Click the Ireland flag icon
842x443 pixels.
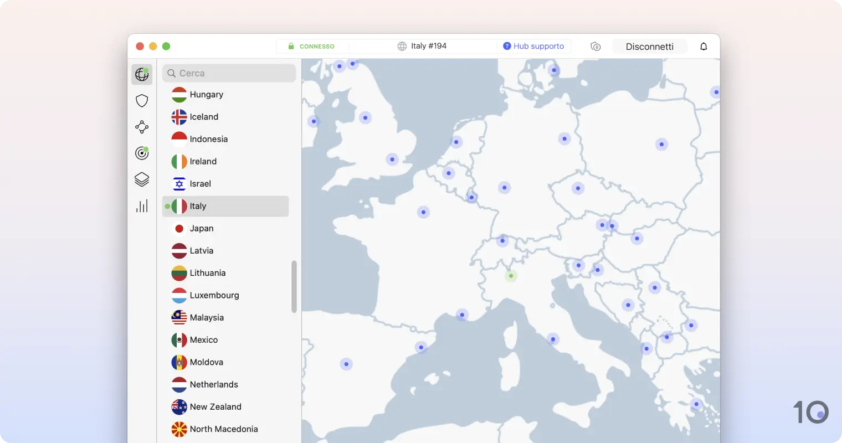tap(179, 162)
